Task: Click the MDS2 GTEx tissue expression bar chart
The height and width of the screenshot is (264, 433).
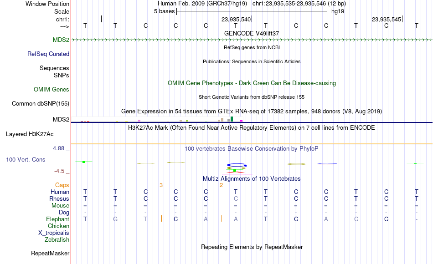Action: (x=157, y=119)
